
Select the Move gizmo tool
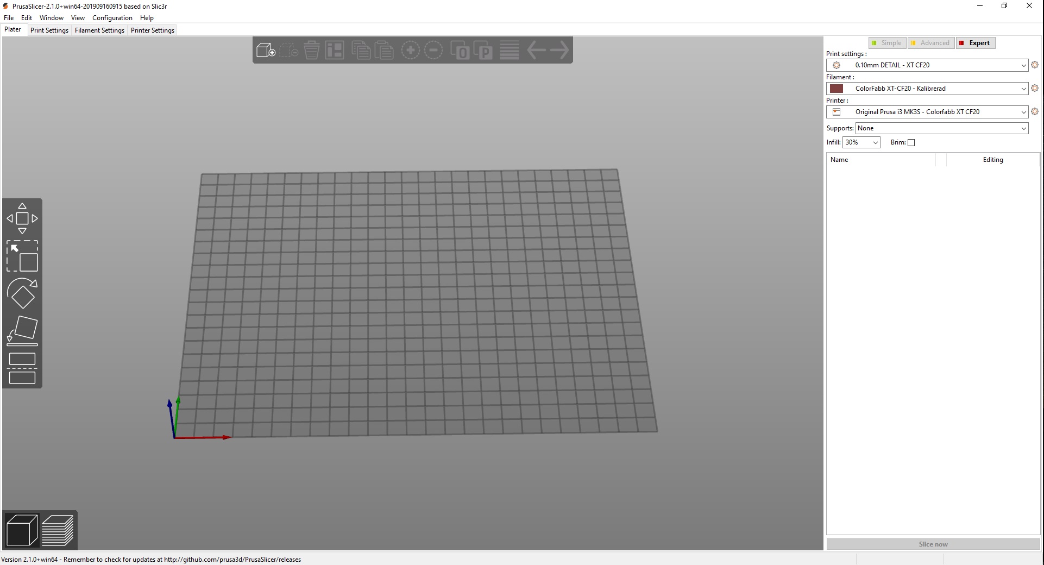coord(22,218)
